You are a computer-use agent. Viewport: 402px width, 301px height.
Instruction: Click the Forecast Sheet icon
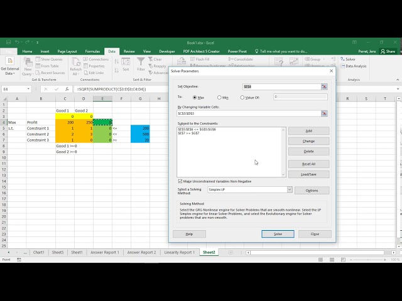click(294, 61)
